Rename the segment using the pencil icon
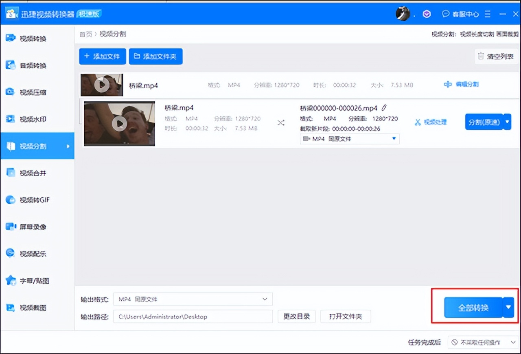The height and width of the screenshot is (354, 521). point(383,107)
